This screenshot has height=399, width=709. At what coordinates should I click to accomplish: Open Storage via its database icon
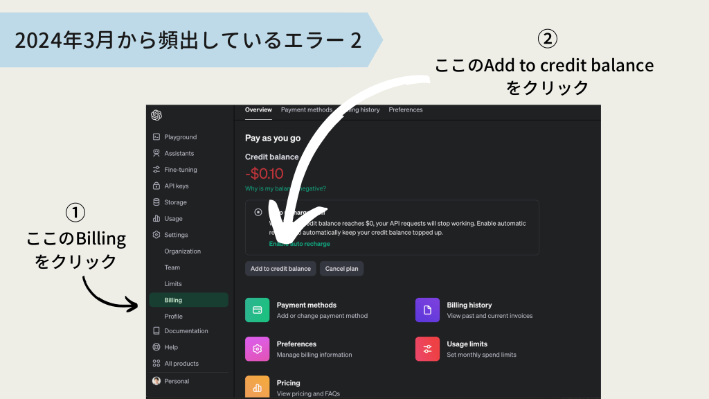[156, 202]
